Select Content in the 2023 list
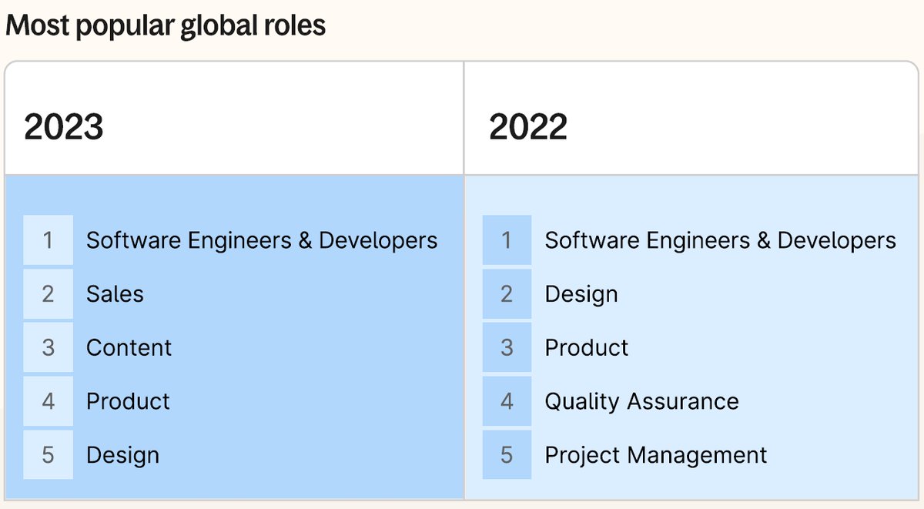 pos(129,347)
